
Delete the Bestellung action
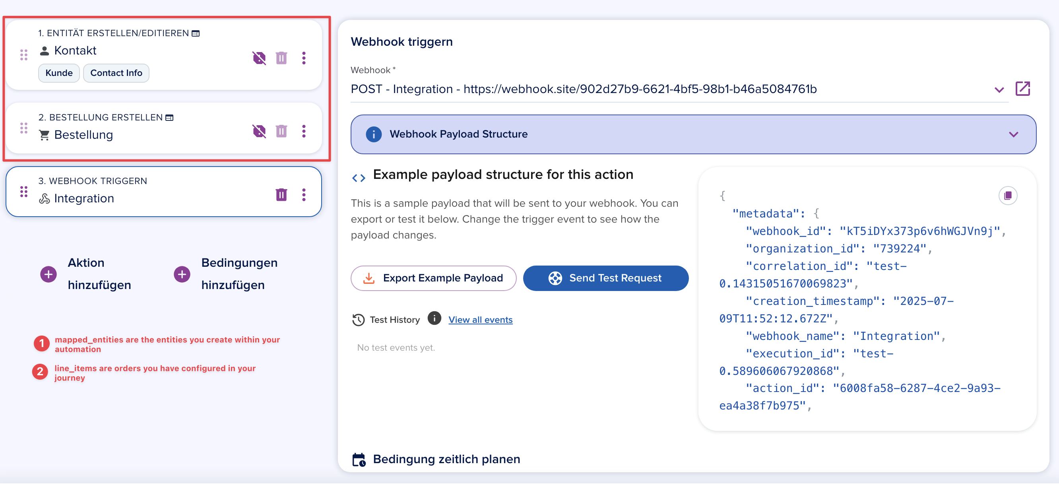click(x=281, y=132)
